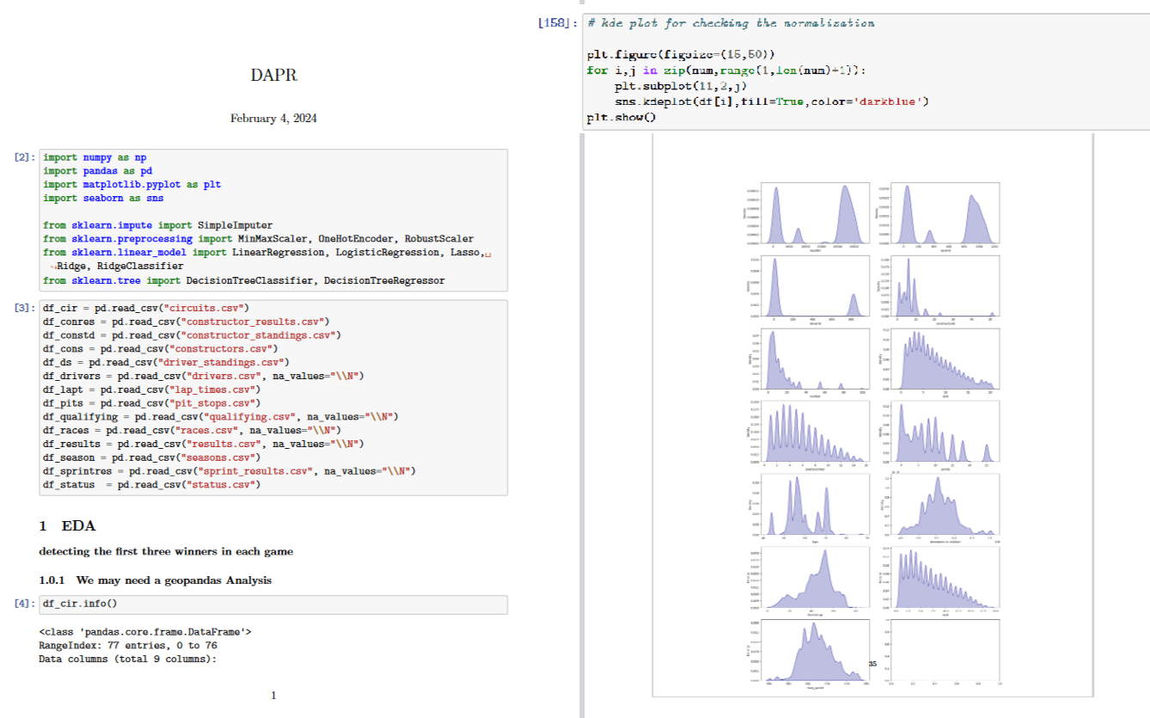Click the line 'import seaborn as sns'
The height and width of the screenshot is (718, 1150).
point(103,199)
